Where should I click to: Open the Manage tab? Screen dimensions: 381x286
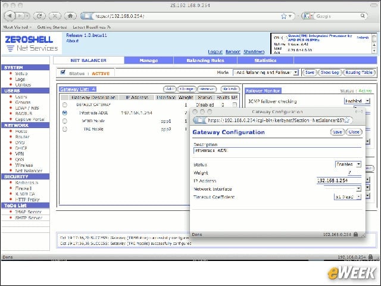tap(149, 60)
